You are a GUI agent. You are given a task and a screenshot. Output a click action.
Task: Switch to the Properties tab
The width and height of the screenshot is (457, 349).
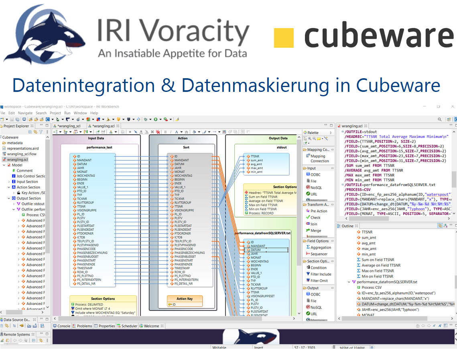click(x=105, y=326)
